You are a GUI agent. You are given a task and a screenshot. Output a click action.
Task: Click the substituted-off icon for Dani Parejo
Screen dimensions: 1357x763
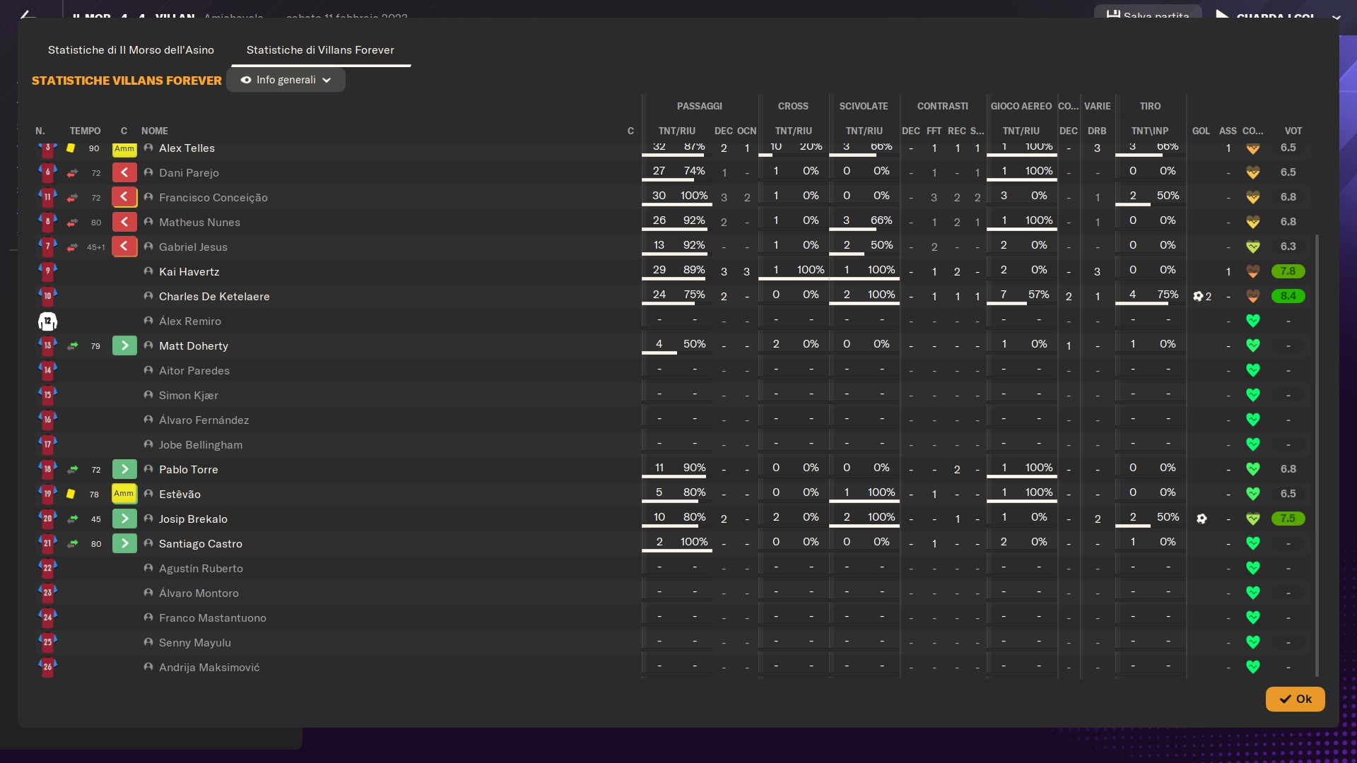coord(124,172)
